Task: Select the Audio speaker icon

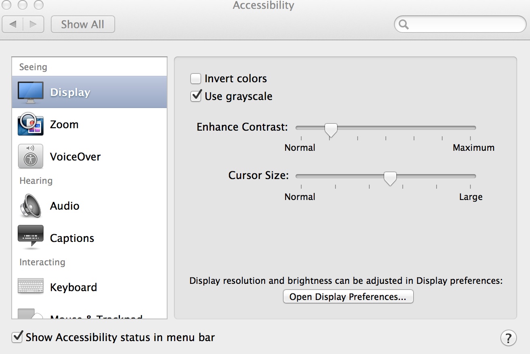Action: [31, 206]
